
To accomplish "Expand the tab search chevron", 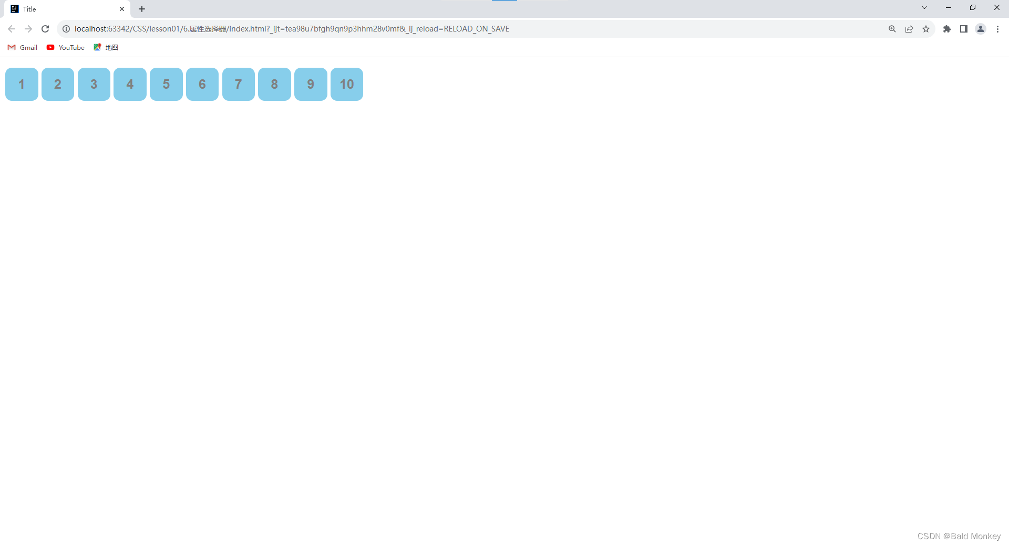I will 924,7.
